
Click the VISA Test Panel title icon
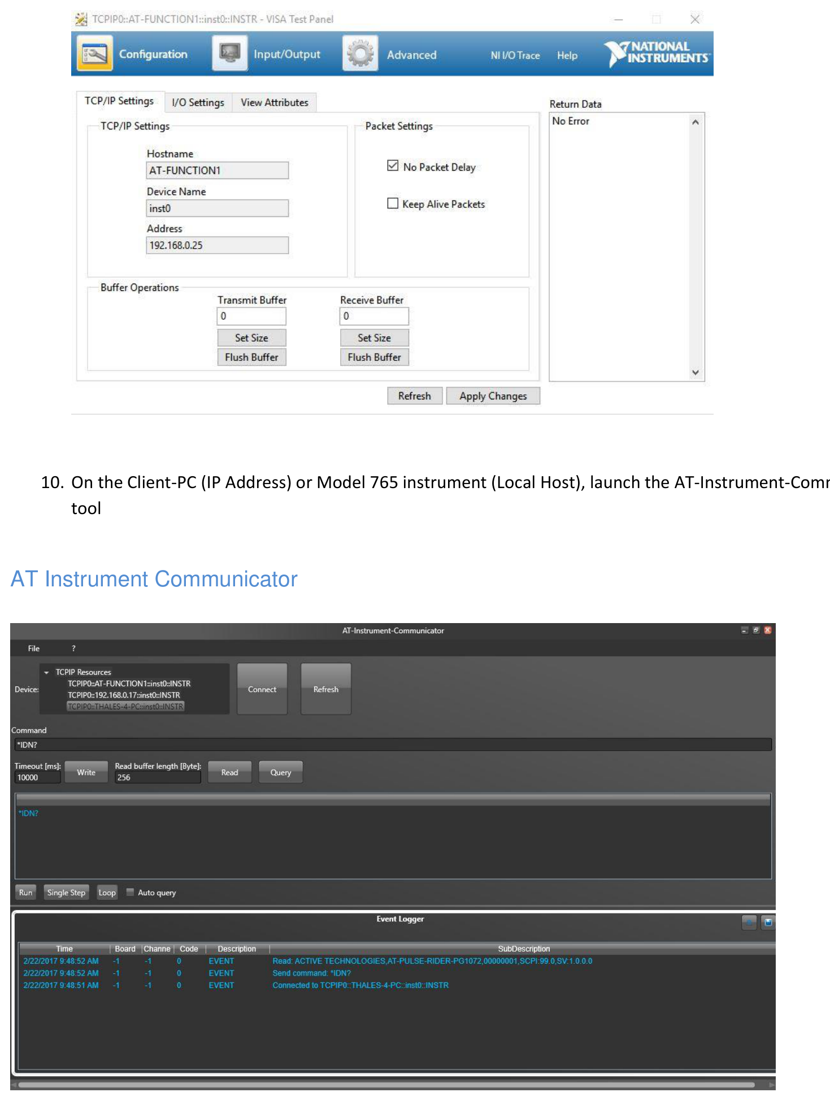click(81, 19)
